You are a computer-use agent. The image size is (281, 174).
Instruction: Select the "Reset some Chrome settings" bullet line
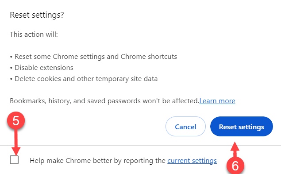click(x=93, y=57)
